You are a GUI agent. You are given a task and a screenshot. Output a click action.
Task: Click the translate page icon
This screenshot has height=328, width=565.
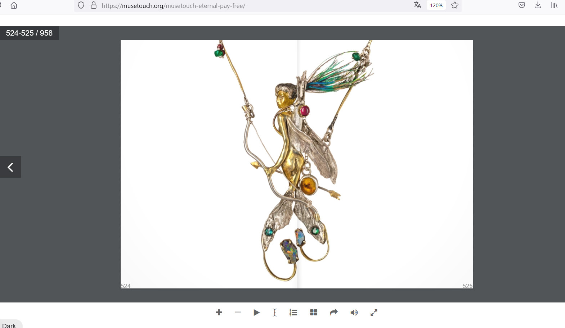(418, 5)
